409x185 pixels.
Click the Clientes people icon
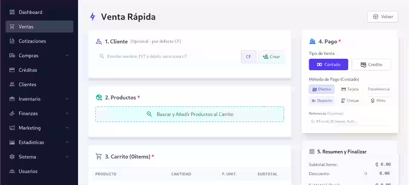click(x=11, y=84)
